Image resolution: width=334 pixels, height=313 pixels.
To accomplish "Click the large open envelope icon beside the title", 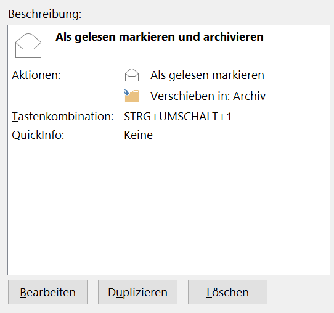I will [28, 46].
